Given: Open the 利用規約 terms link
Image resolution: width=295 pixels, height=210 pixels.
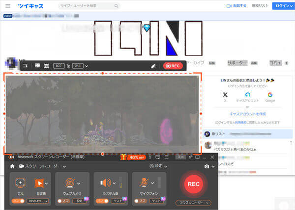Looking at the screenshot, I should (x=240, y=123).
